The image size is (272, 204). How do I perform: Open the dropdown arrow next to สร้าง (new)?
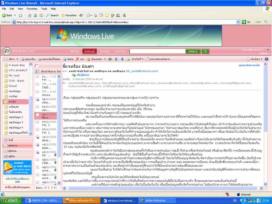click(x=17, y=59)
